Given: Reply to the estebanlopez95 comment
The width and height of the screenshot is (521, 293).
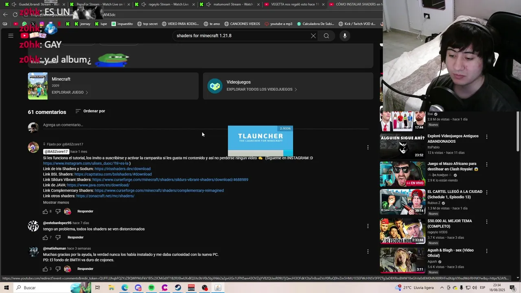Looking at the screenshot, I should [75, 238].
